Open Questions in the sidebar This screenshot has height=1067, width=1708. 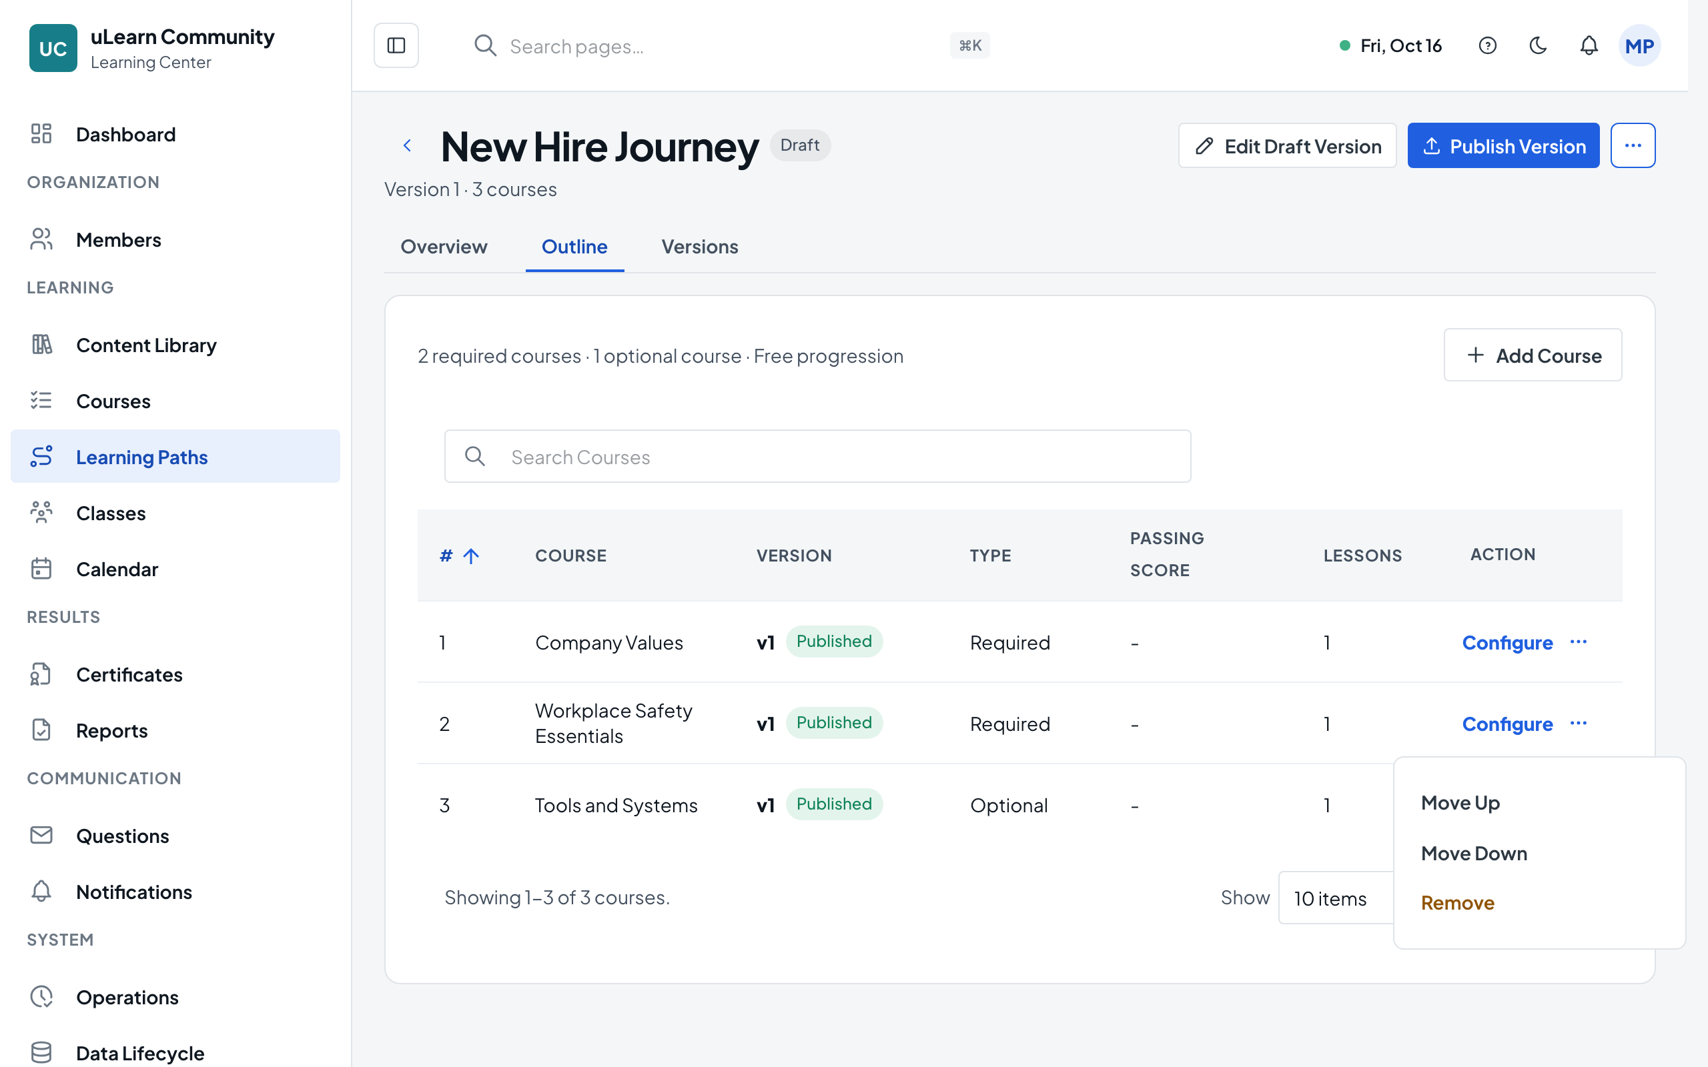tap(175, 836)
